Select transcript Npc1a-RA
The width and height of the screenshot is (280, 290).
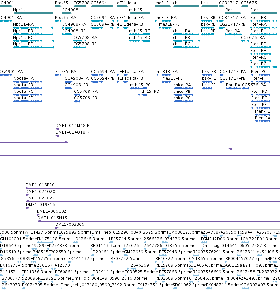[x=33, y=28]
